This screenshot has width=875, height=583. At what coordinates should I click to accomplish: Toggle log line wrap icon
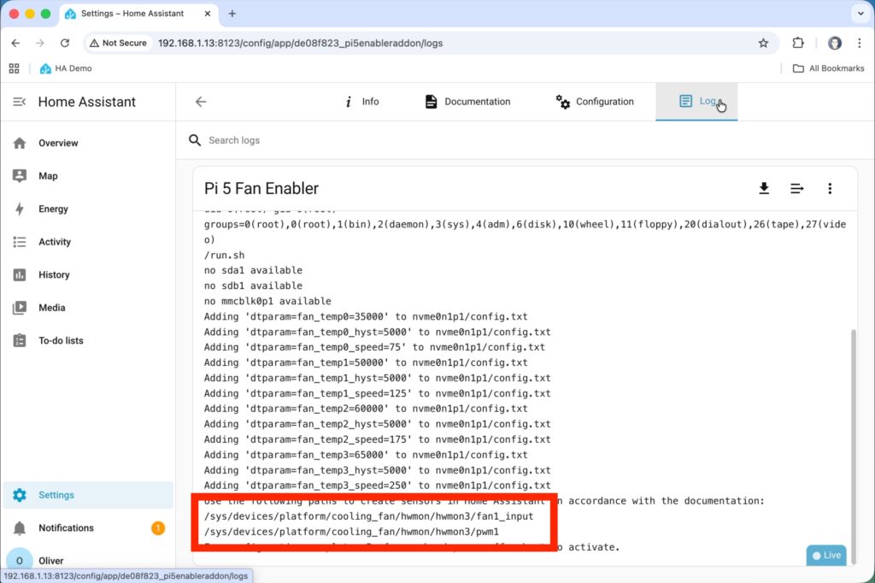coord(796,188)
